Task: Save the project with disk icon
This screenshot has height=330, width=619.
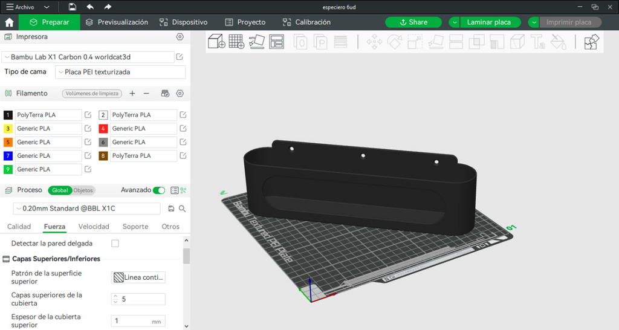Action: click(73, 7)
